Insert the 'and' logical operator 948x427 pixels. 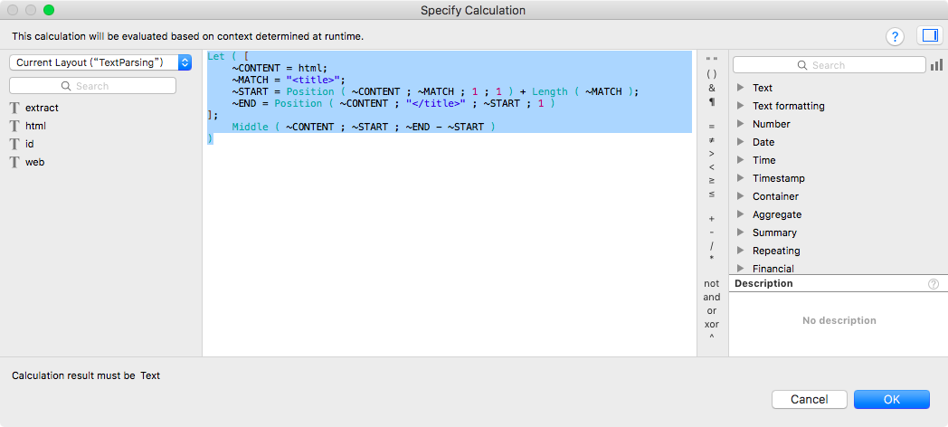click(712, 297)
